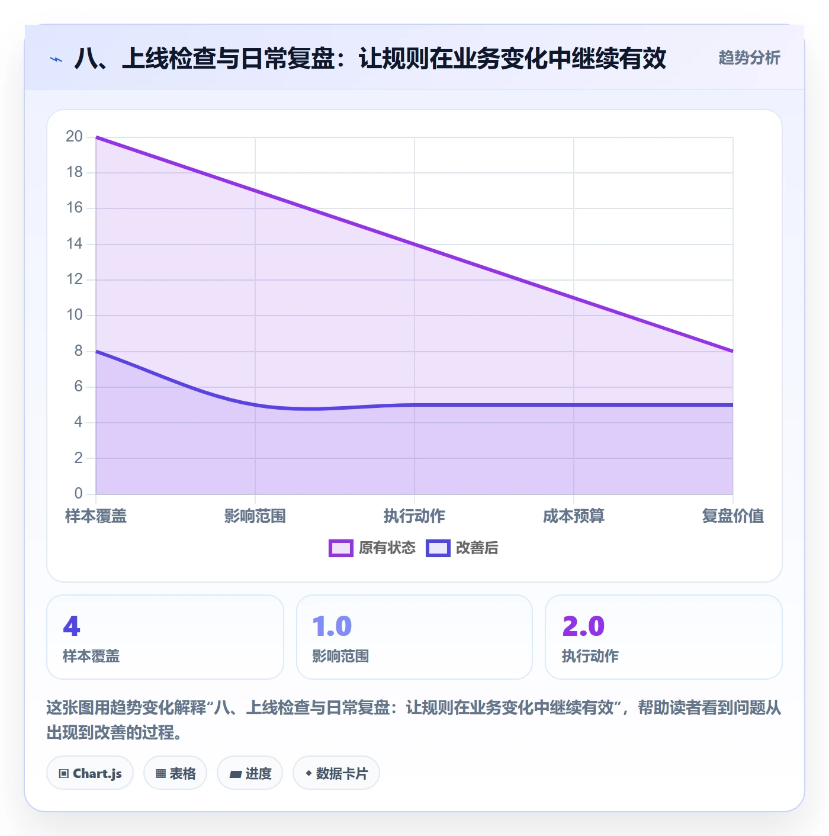Click the y-axis value 0
Screen dimensions: 829x836
(78, 494)
